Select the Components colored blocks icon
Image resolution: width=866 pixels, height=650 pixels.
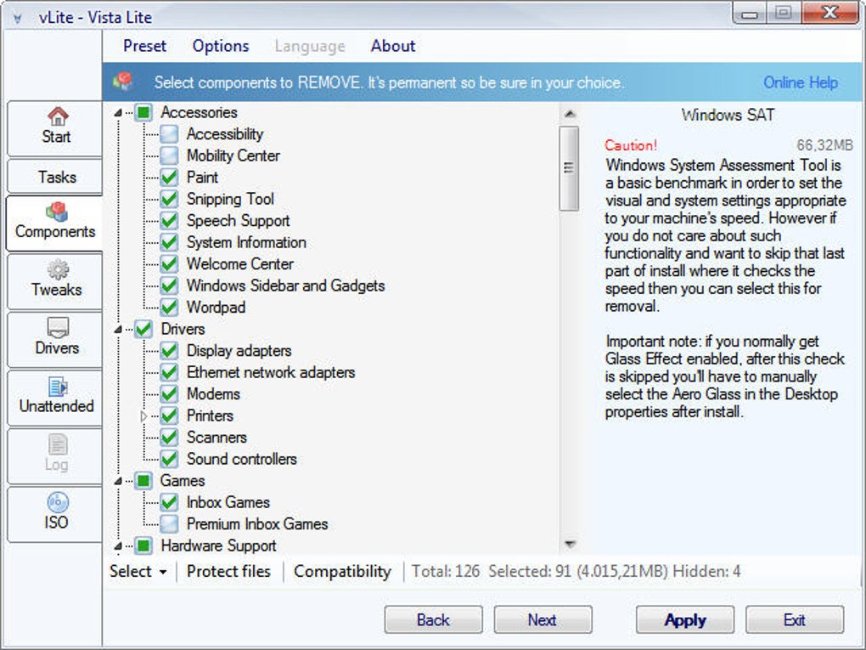[x=57, y=211]
